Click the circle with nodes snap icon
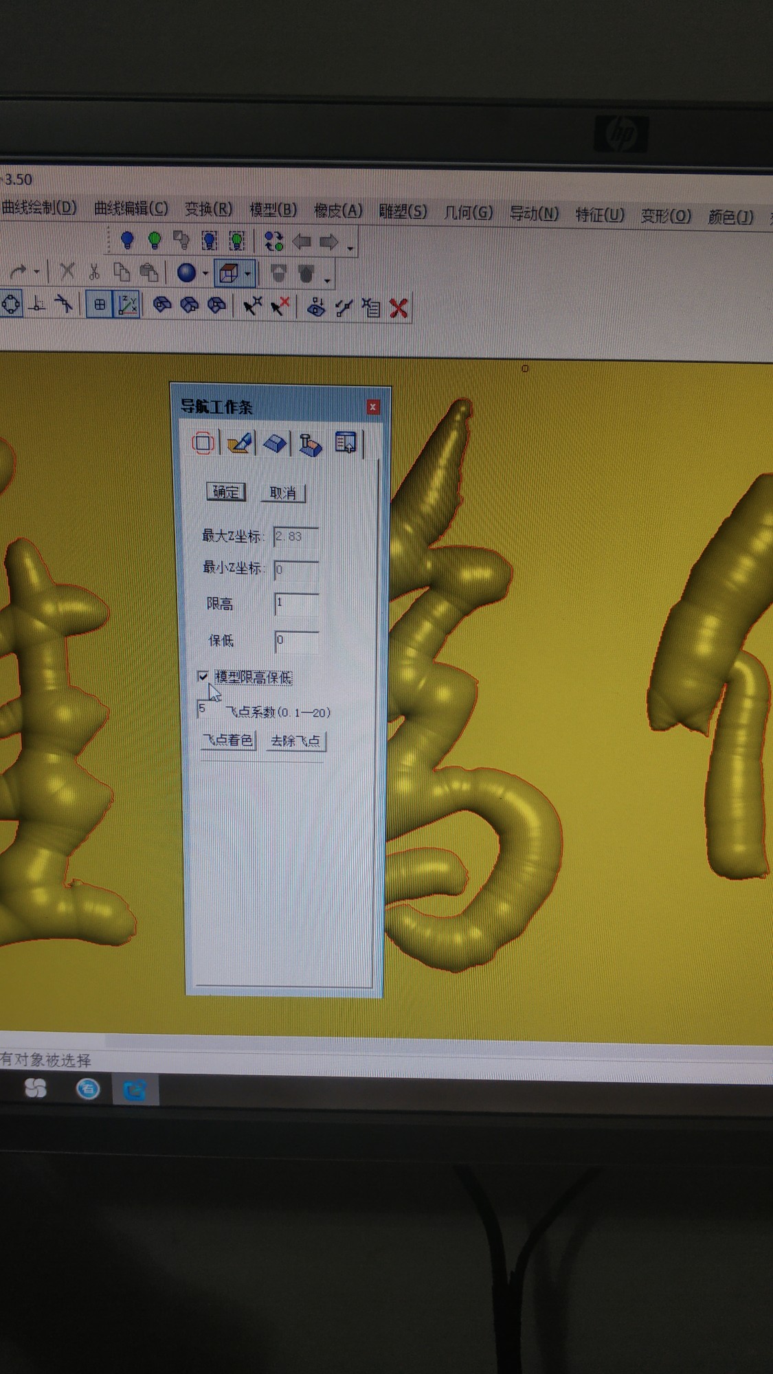The width and height of the screenshot is (773, 1374). tap(12, 304)
